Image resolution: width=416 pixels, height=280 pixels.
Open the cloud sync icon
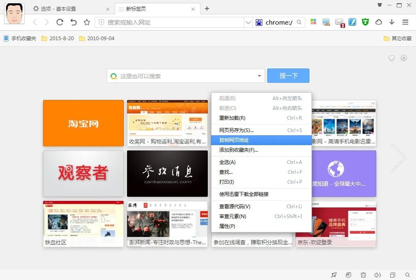coord(378,22)
